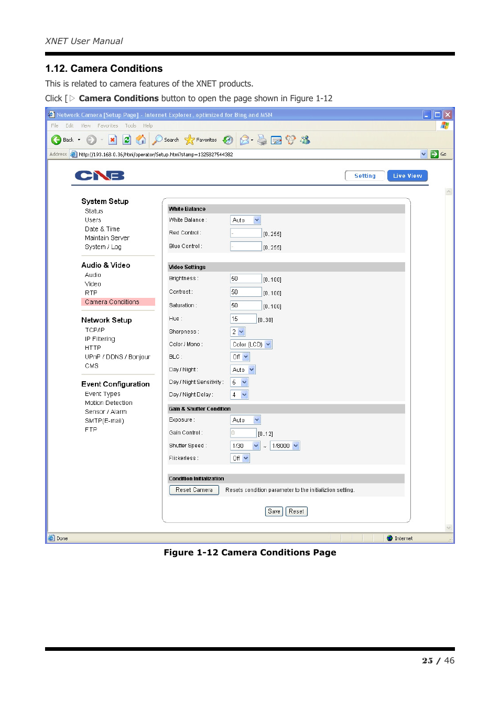Open the Day / Night Delay dropdown
The image size is (500, 708).
(x=239, y=395)
